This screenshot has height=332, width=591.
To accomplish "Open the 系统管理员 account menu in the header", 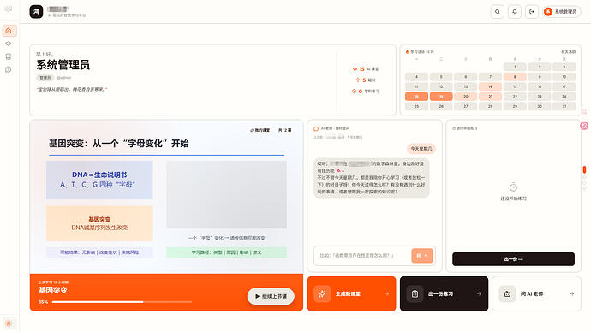I will pos(561,12).
